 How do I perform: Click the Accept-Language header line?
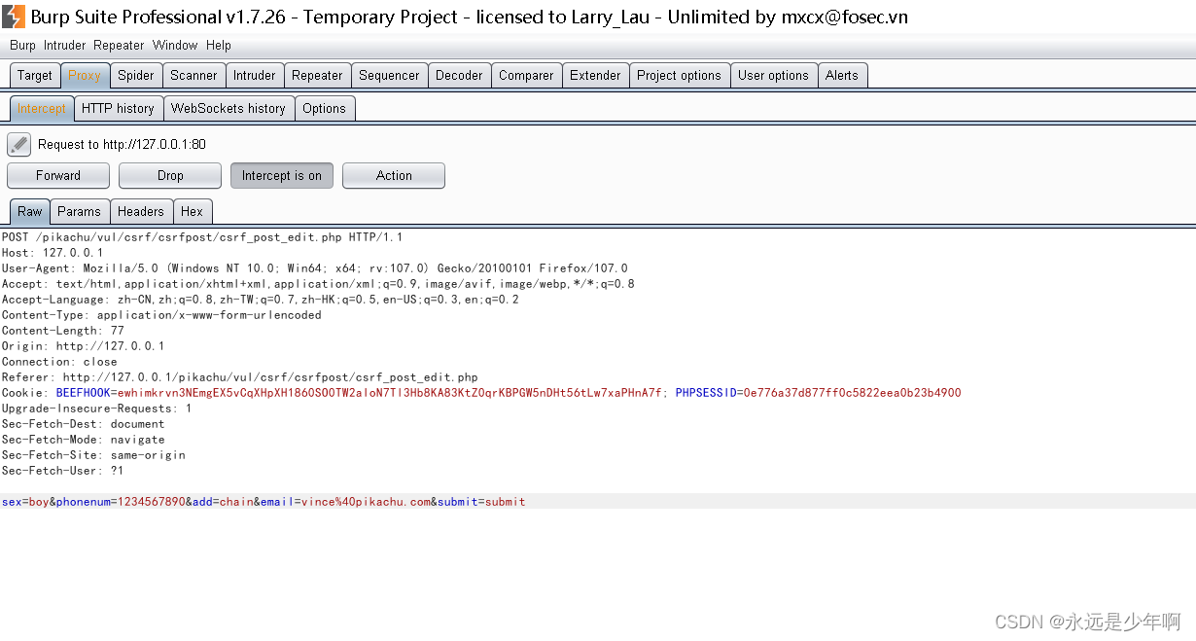click(261, 300)
